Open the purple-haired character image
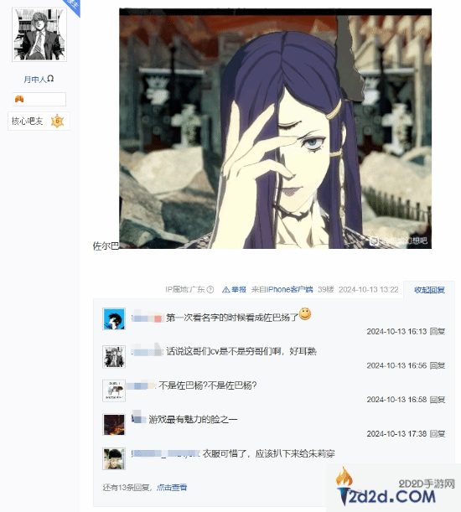461x512 pixels. pyautogui.click(x=275, y=129)
